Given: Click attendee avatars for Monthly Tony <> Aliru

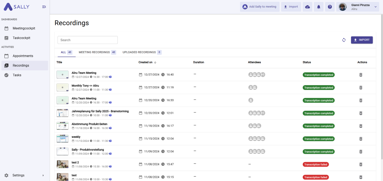Looking at the screenshot, I should tap(252, 88).
